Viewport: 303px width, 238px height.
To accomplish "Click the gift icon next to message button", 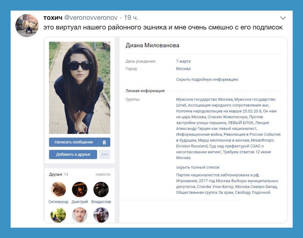I will [x=104, y=142].
